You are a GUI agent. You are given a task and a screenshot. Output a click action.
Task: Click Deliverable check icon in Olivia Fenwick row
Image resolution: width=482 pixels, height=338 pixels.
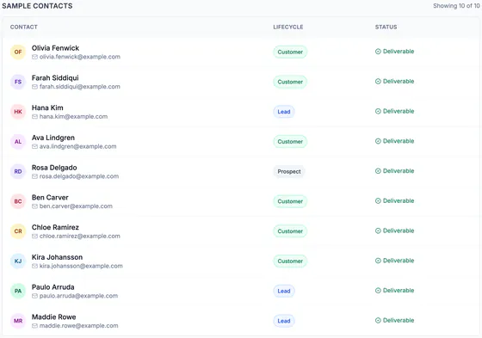click(378, 52)
